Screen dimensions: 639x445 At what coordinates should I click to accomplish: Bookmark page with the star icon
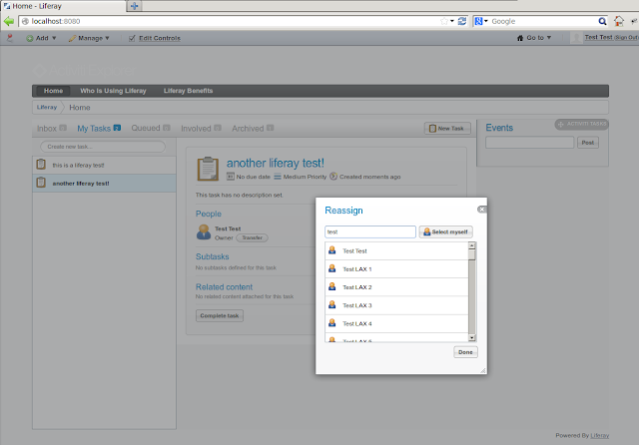[443, 21]
